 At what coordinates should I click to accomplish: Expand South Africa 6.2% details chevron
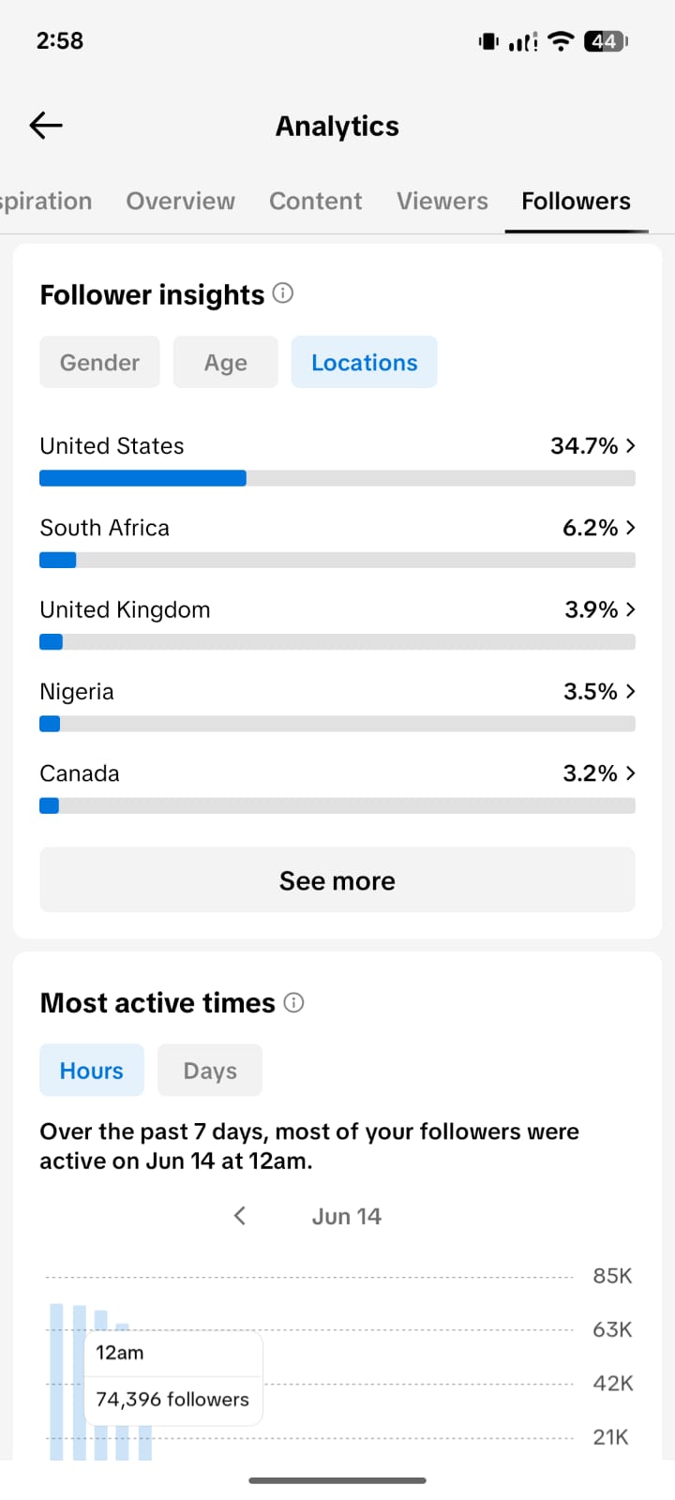tap(631, 528)
